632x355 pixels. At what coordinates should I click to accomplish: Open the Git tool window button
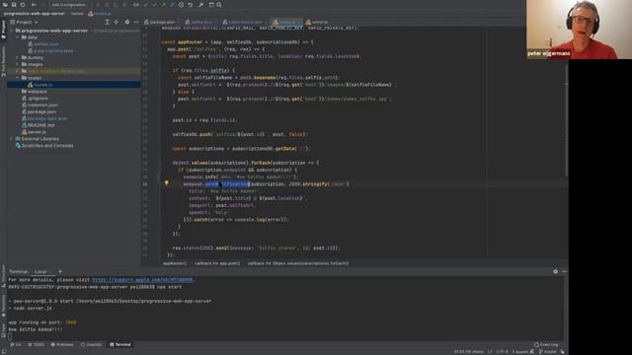point(16,345)
